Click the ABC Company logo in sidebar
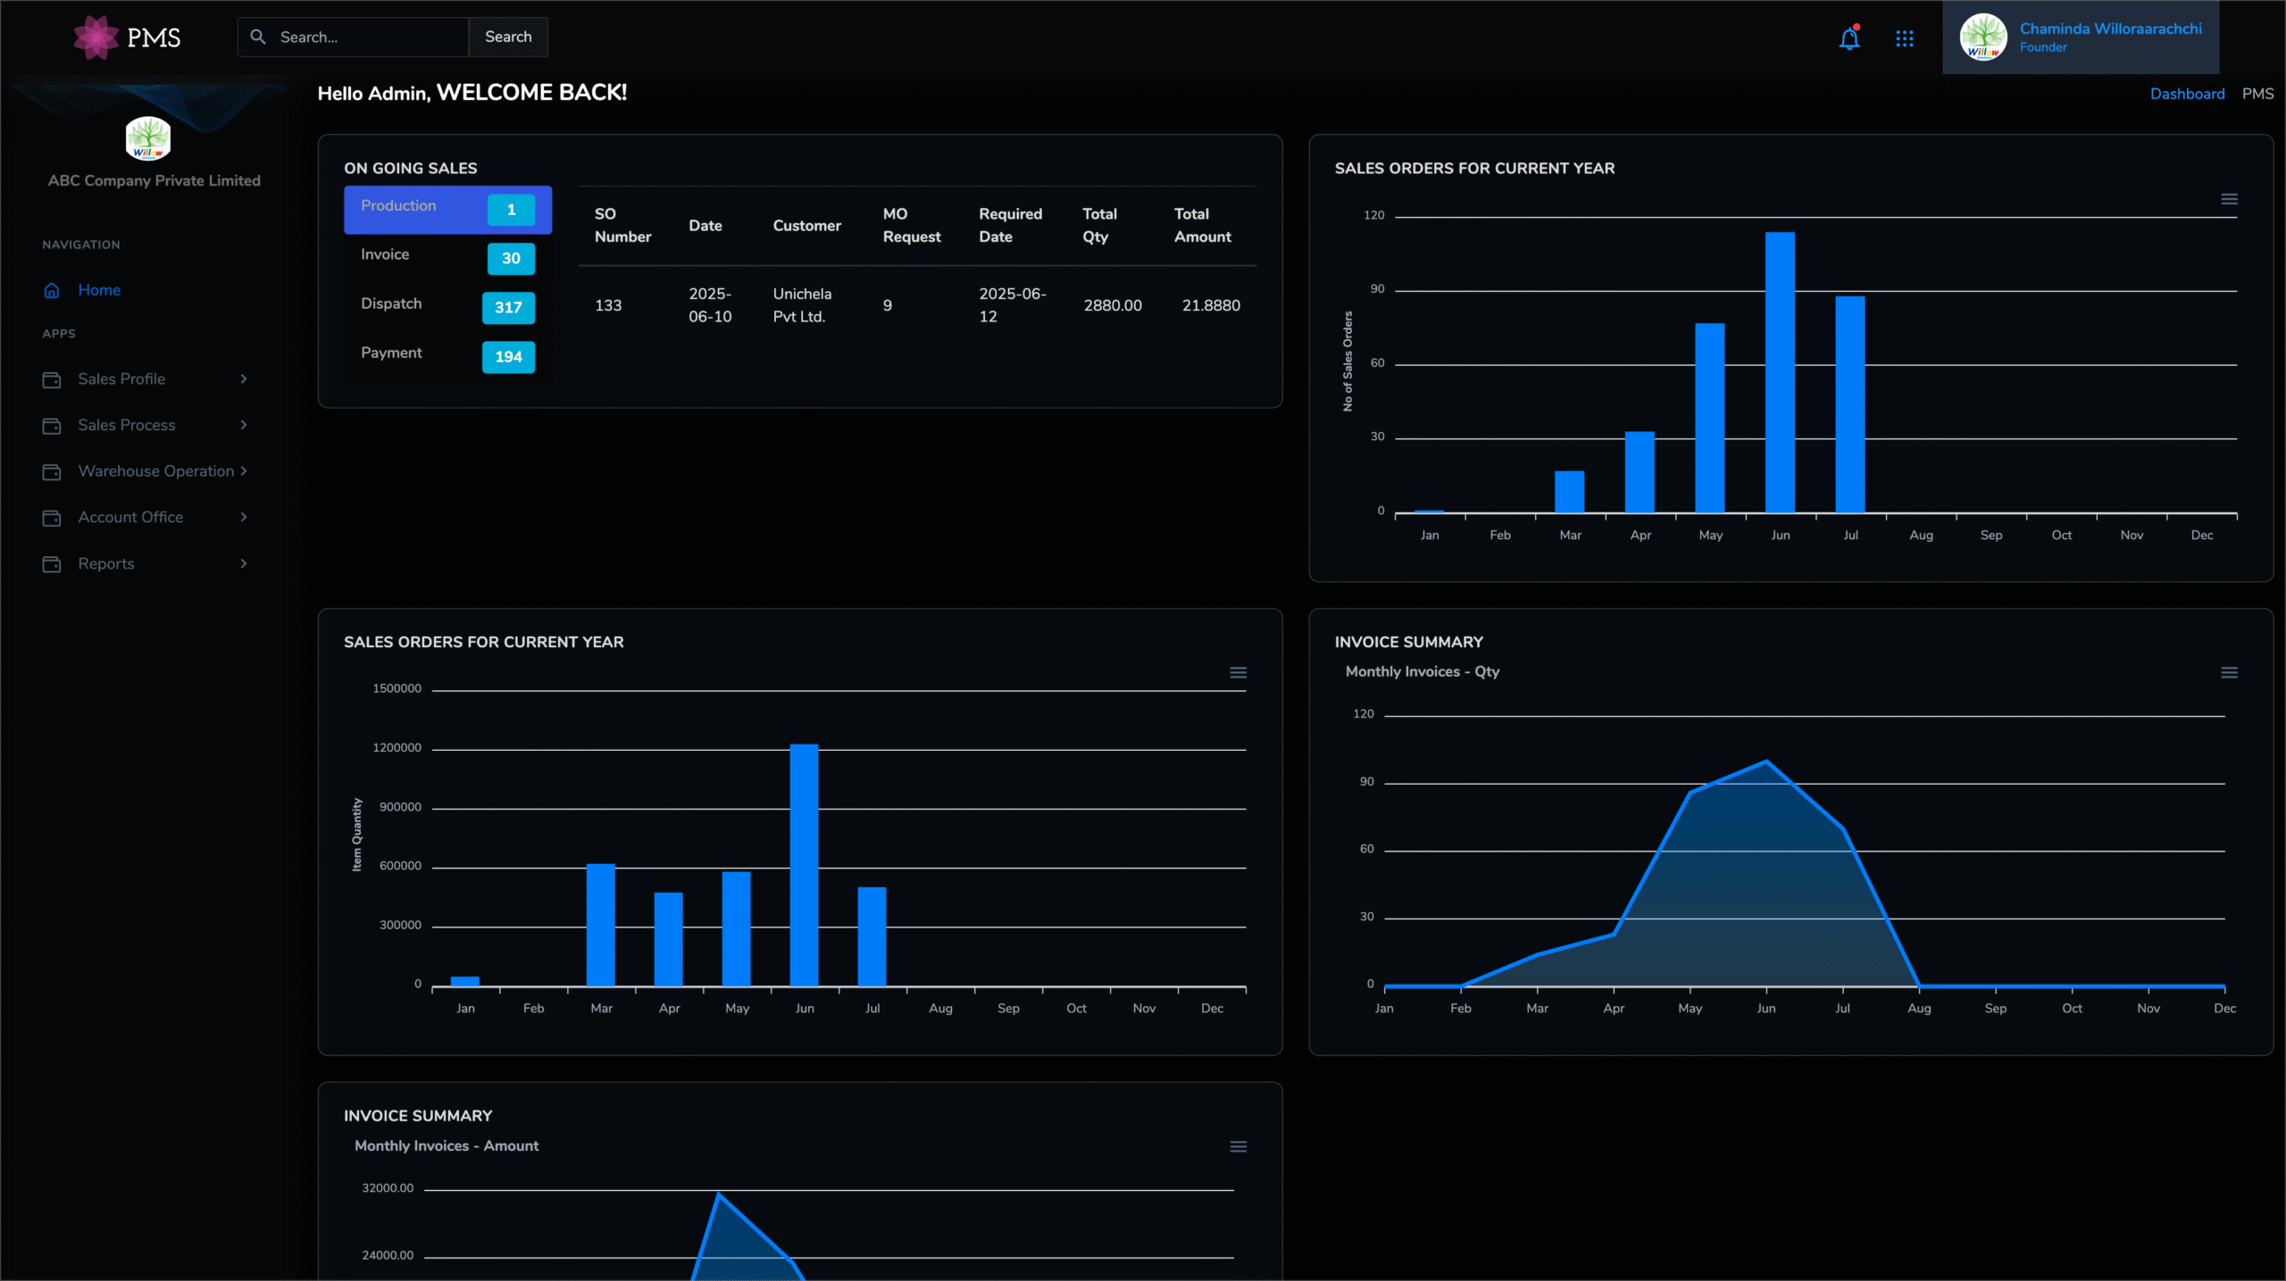This screenshot has width=2286, height=1281. (x=147, y=138)
